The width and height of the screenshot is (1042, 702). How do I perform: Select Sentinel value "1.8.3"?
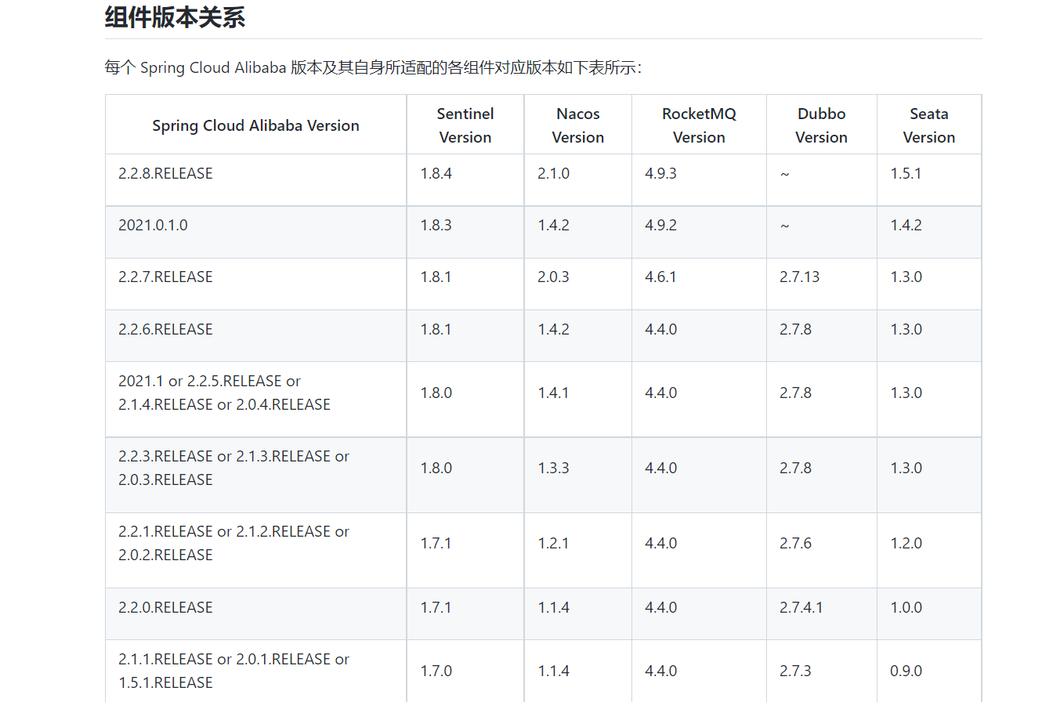pyautogui.click(x=436, y=225)
